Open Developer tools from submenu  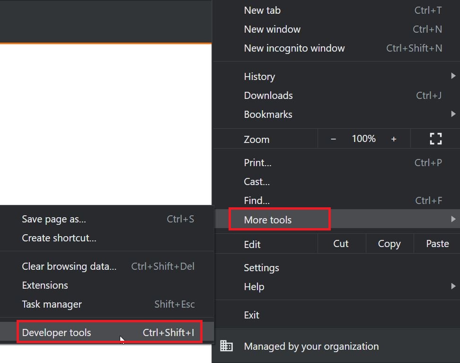pyautogui.click(x=107, y=332)
